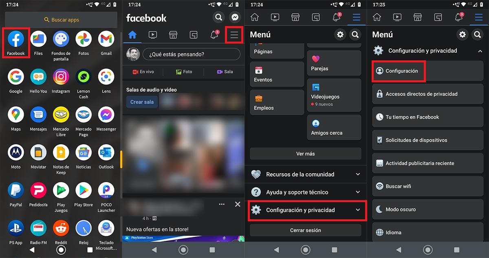Viewport: 489px width, 258px height.
Task: Tap the Sala post option
Action: pyautogui.click(x=225, y=72)
